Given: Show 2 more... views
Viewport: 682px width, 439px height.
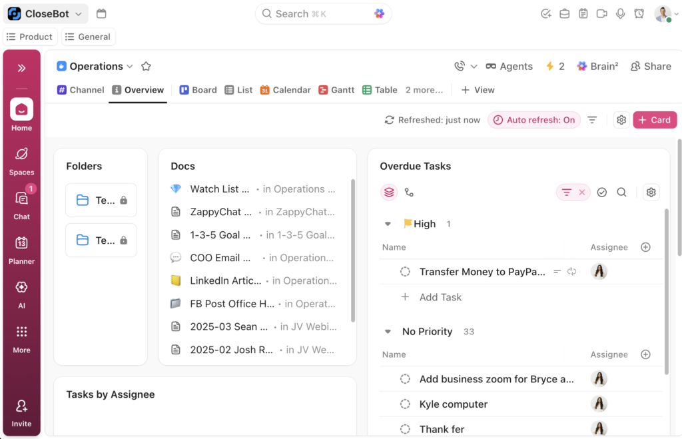Looking at the screenshot, I should 424,90.
